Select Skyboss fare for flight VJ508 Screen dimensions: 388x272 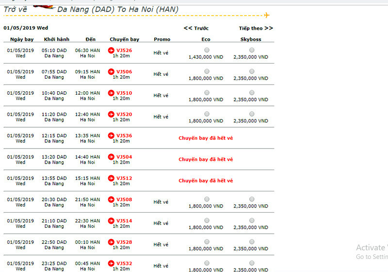coord(252,199)
